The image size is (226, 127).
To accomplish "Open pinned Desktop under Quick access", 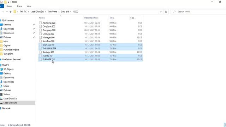I will click(x=7, y=25).
